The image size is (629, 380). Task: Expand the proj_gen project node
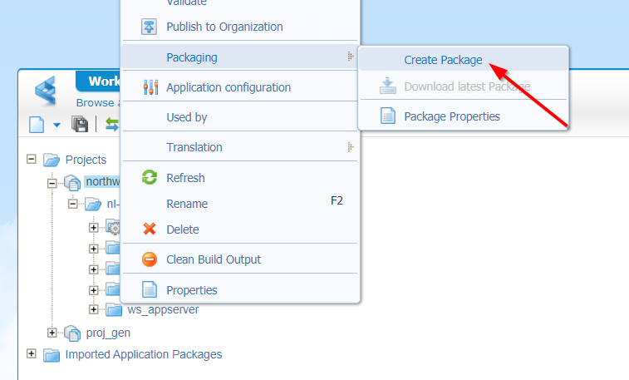[x=52, y=333]
